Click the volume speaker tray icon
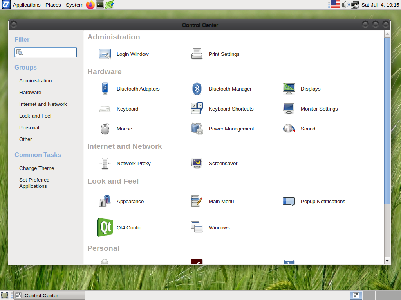Screen dimensions: 401x300 tap(346, 5)
